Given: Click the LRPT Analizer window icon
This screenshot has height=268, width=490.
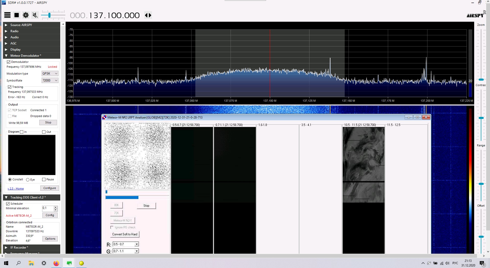Looking at the screenshot, I should click(x=104, y=117).
